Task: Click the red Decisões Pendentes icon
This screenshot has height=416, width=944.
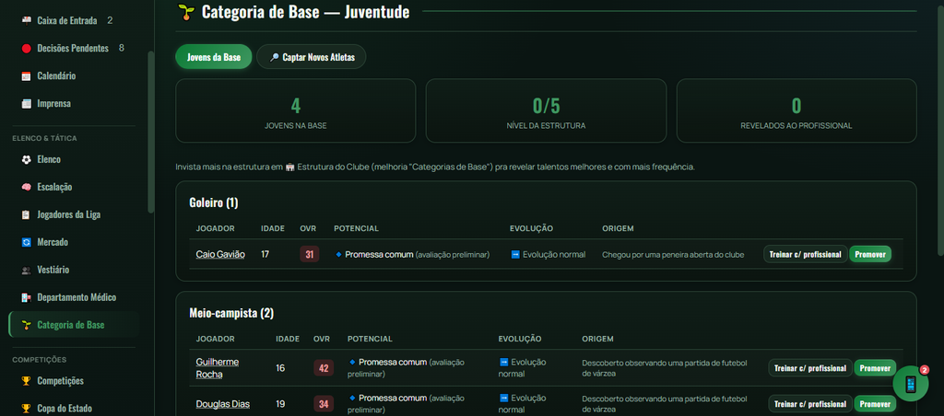Action: pos(26,48)
